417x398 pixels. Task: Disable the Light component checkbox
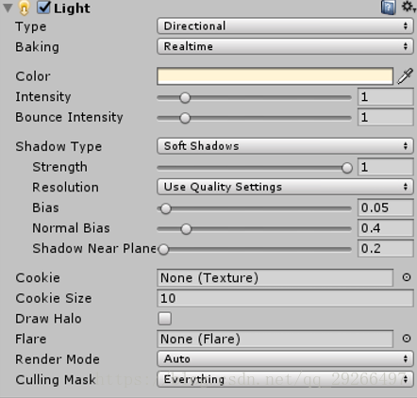[x=43, y=8]
